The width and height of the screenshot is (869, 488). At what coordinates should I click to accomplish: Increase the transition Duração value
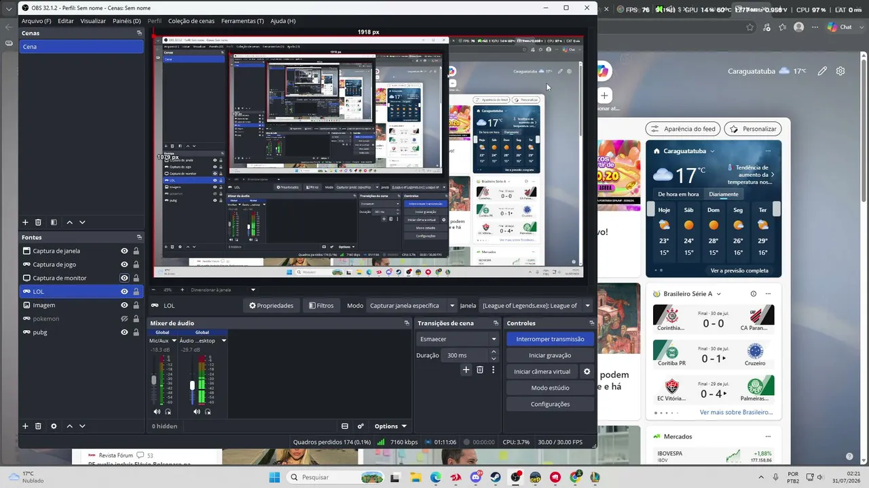(x=494, y=352)
